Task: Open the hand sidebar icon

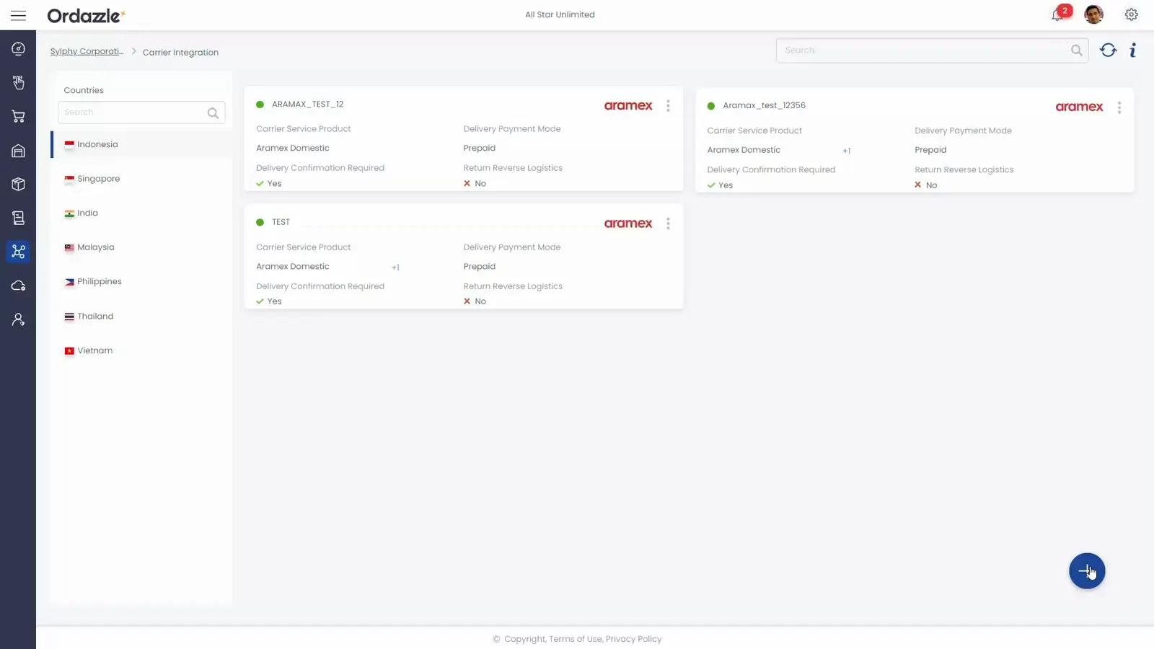Action: [18, 82]
